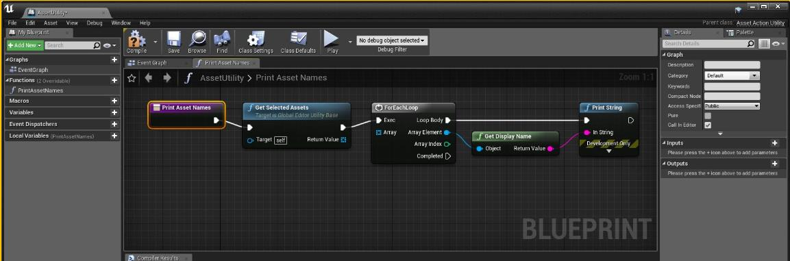790x261 pixels.
Task: Add a new function with plus icon
Action: (x=114, y=80)
